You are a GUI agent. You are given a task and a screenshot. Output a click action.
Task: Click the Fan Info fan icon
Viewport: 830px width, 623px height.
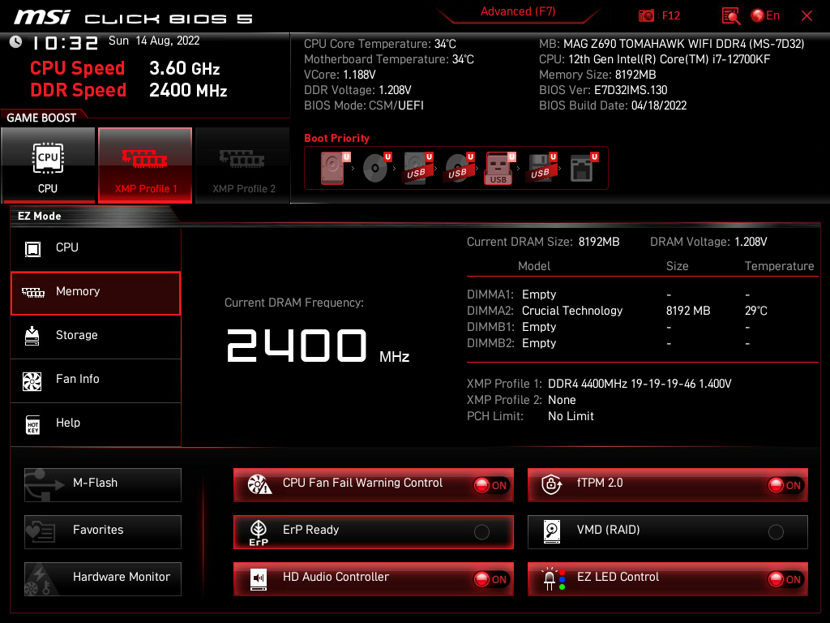32,381
